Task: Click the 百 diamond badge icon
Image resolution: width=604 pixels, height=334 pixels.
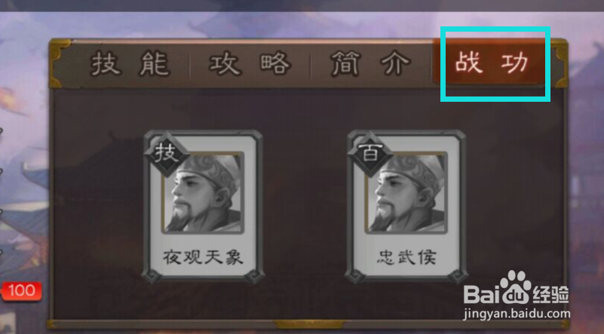Action: tap(370, 154)
